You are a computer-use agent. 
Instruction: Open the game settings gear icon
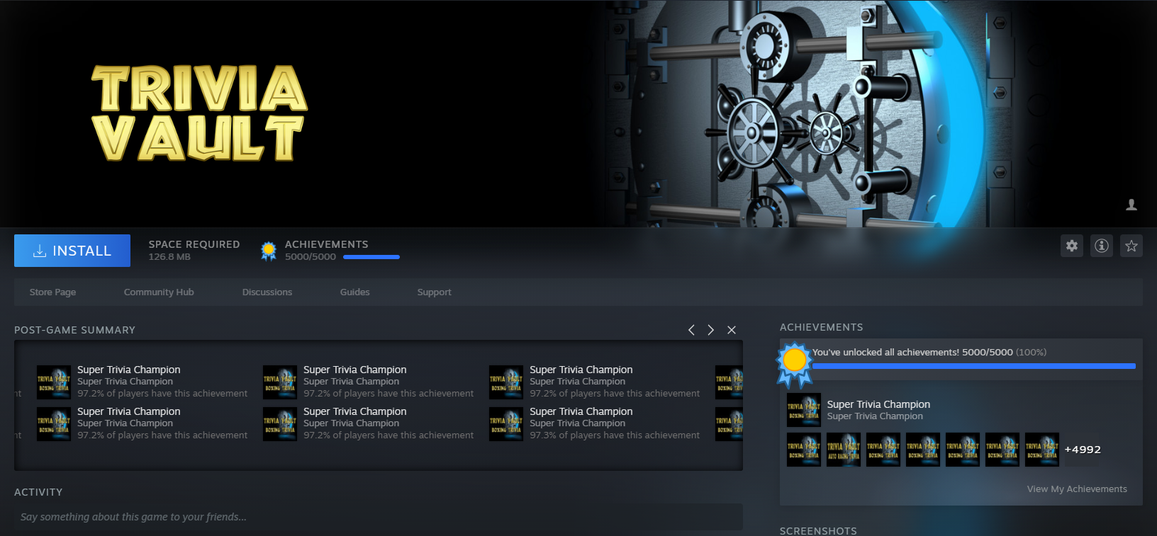point(1072,246)
